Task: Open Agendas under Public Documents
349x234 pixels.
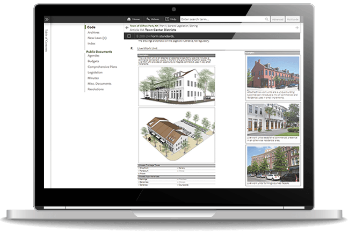Action: tap(93, 56)
